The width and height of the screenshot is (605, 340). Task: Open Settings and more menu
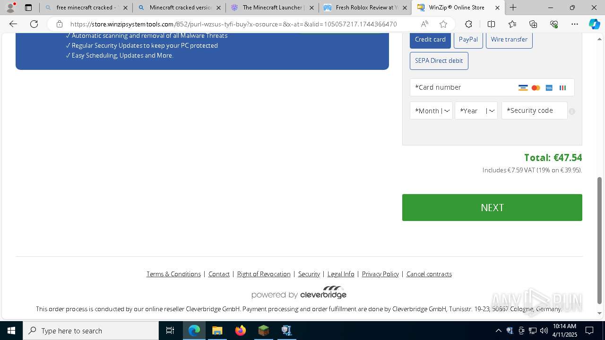575,24
